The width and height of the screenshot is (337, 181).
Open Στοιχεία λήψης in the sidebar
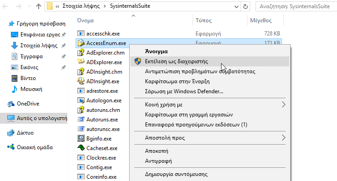click(x=38, y=45)
